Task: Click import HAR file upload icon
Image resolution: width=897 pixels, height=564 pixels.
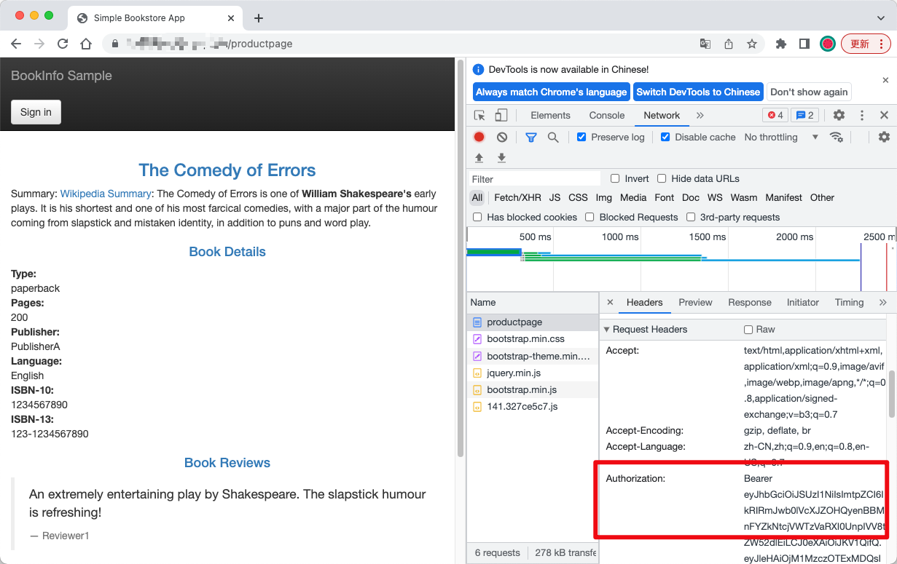Action: coord(479,158)
